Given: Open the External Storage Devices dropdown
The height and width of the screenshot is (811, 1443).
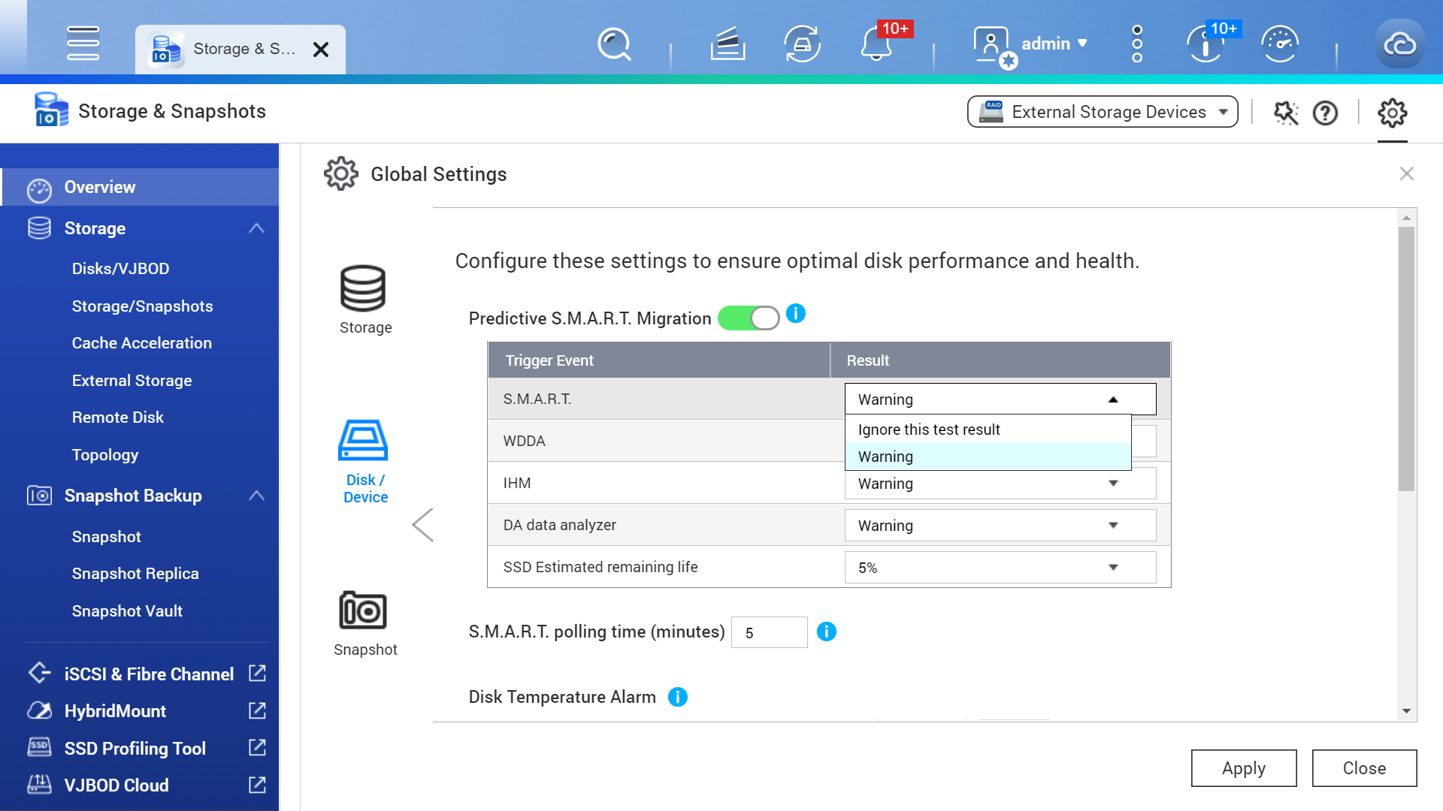Looking at the screenshot, I should coord(1102,112).
